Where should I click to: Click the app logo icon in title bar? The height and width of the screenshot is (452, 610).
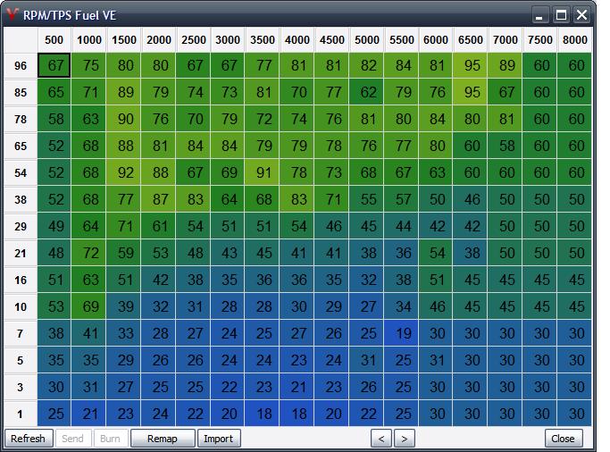[13, 15]
